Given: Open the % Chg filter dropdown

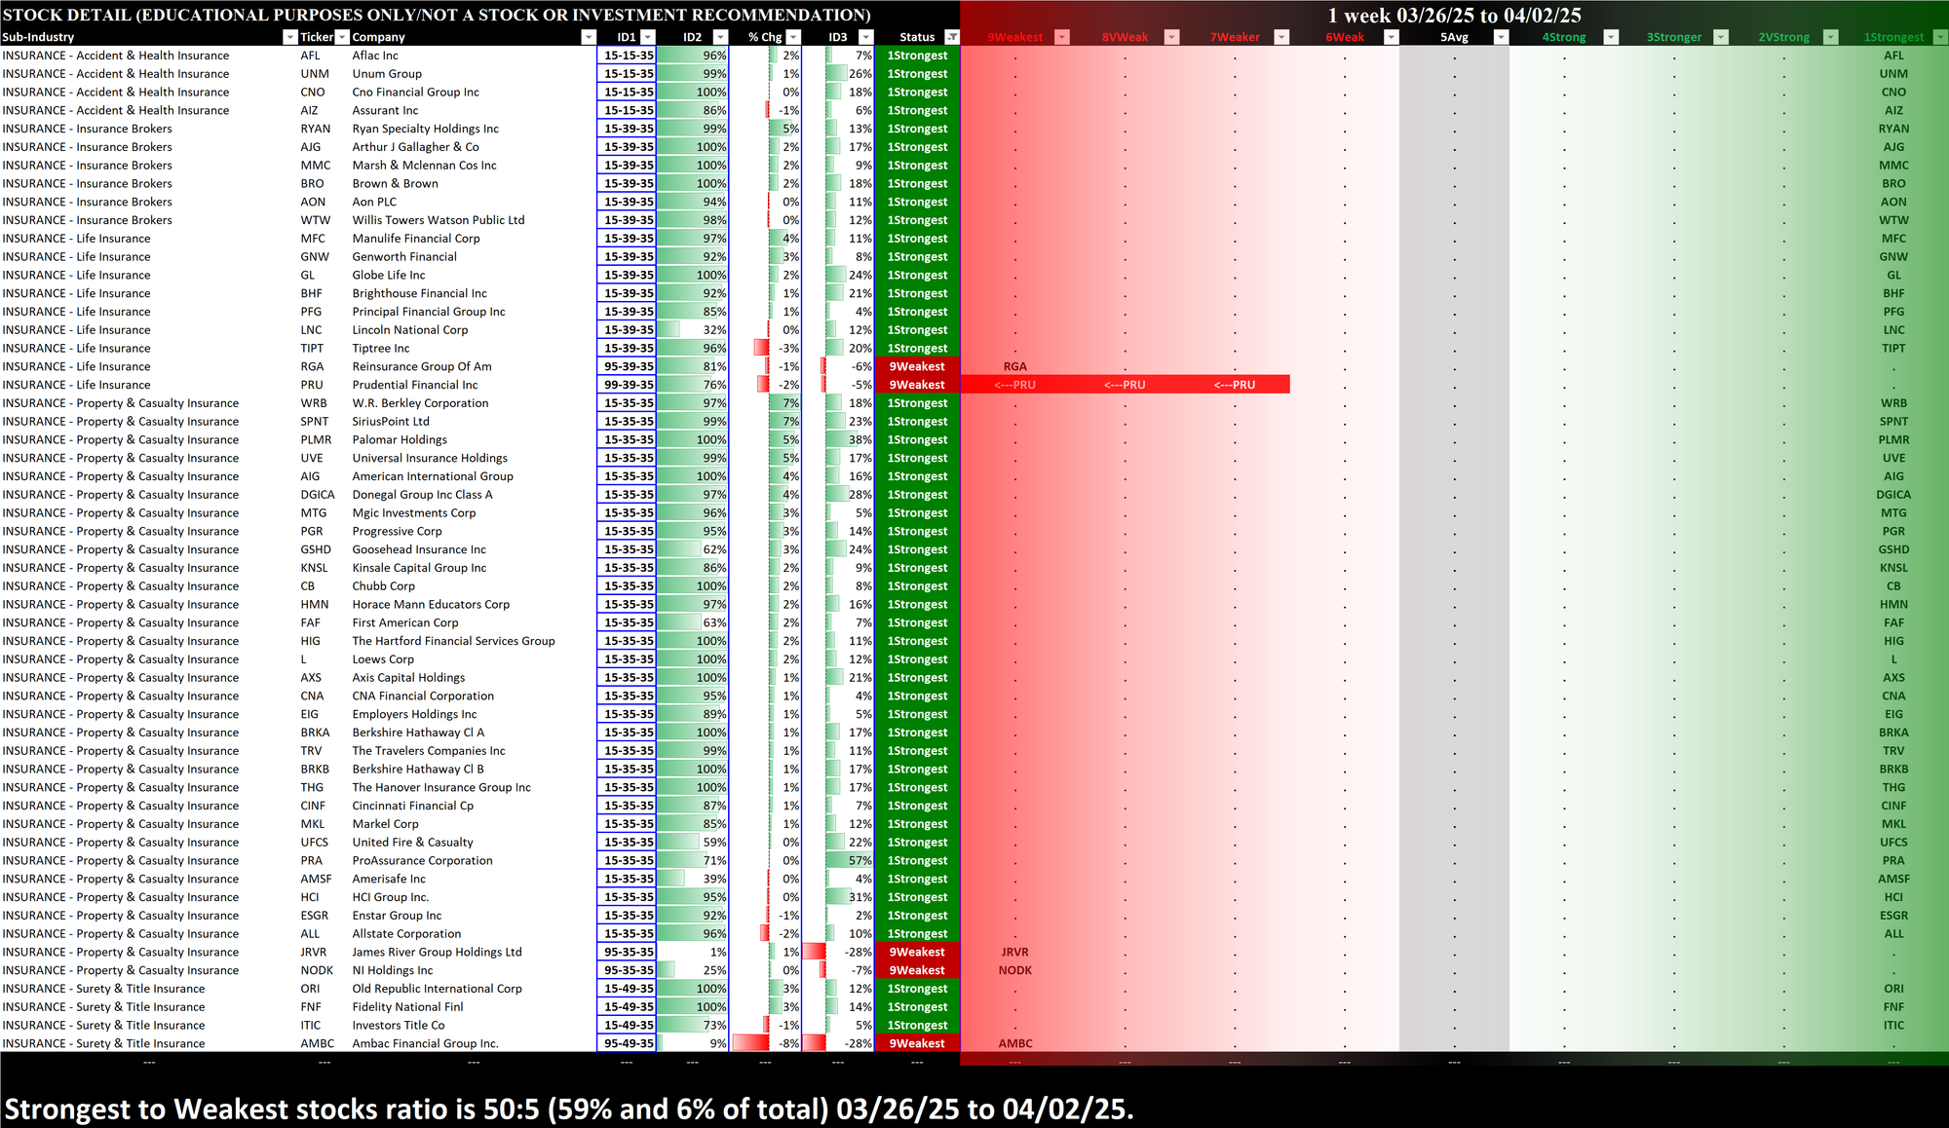Looking at the screenshot, I should point(793,37).
